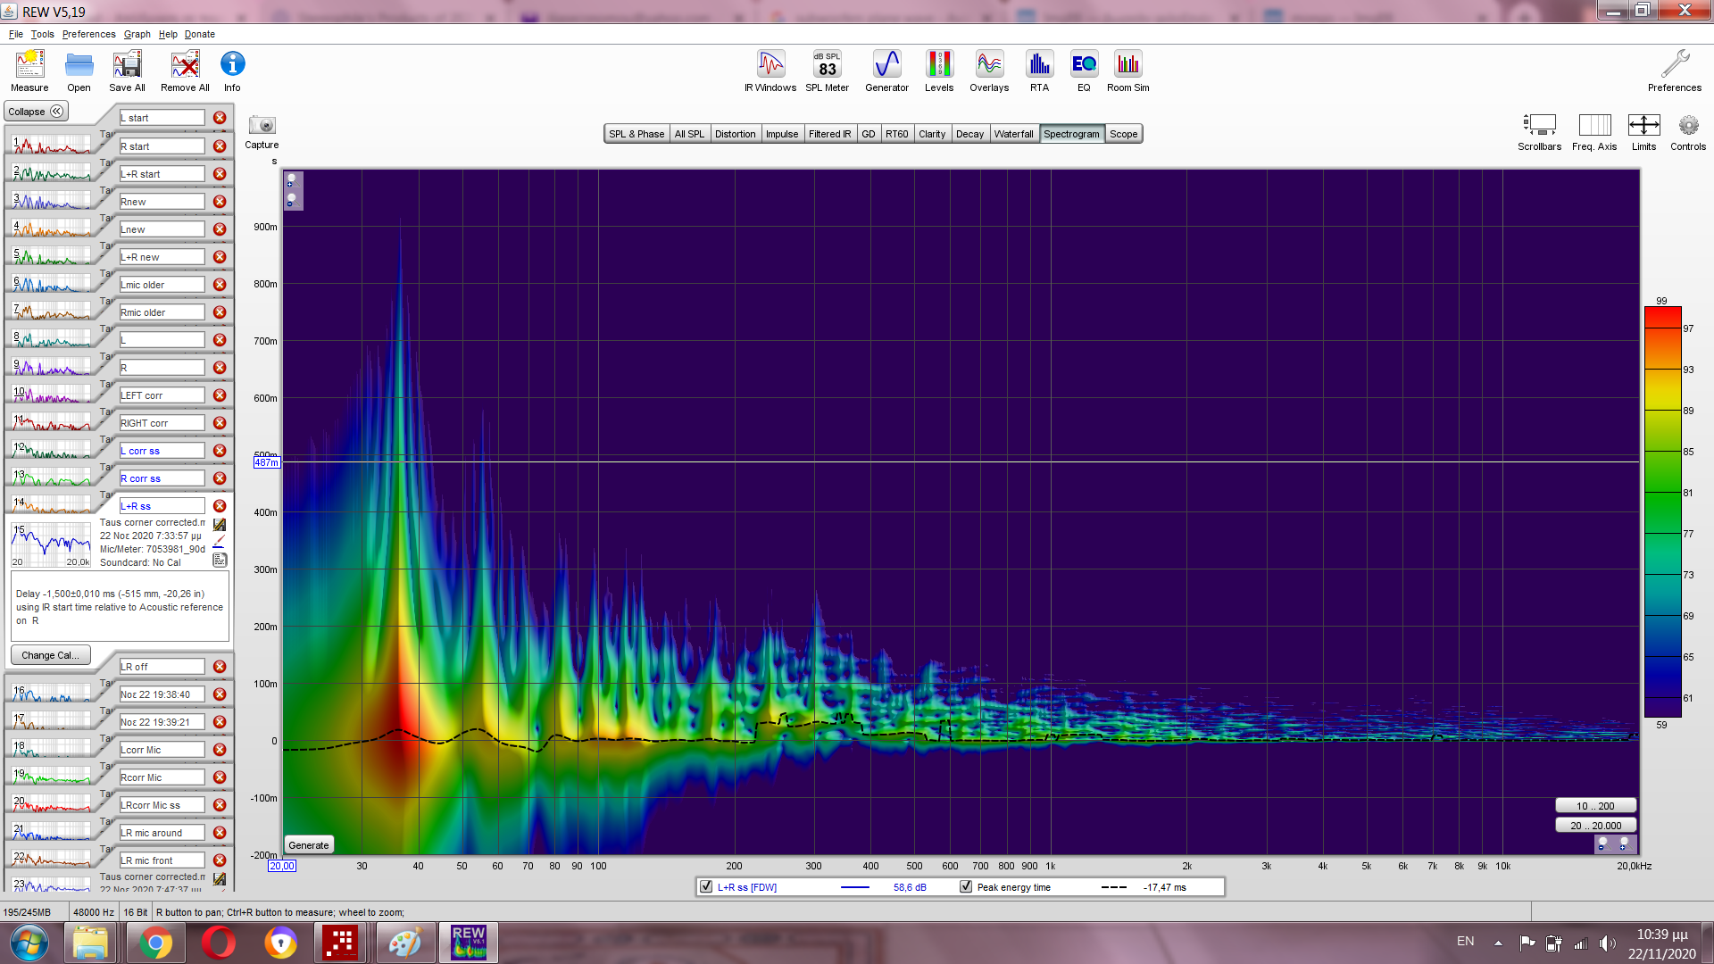Open the Preferences menu
The image size is (1714, 964).
pyautogui.click(x=88, y=34)
